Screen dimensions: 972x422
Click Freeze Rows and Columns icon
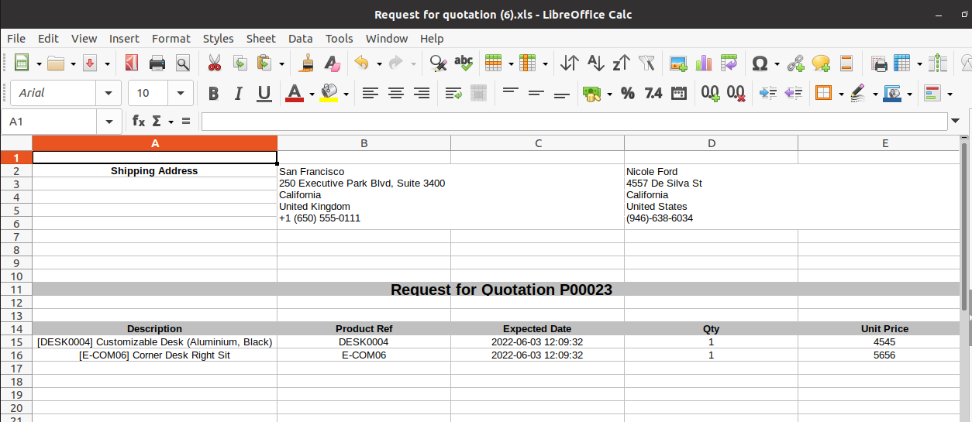tap(902, 63)
